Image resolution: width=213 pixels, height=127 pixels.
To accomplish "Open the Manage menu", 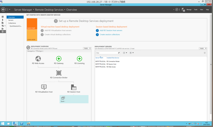I will coord(189,10).
